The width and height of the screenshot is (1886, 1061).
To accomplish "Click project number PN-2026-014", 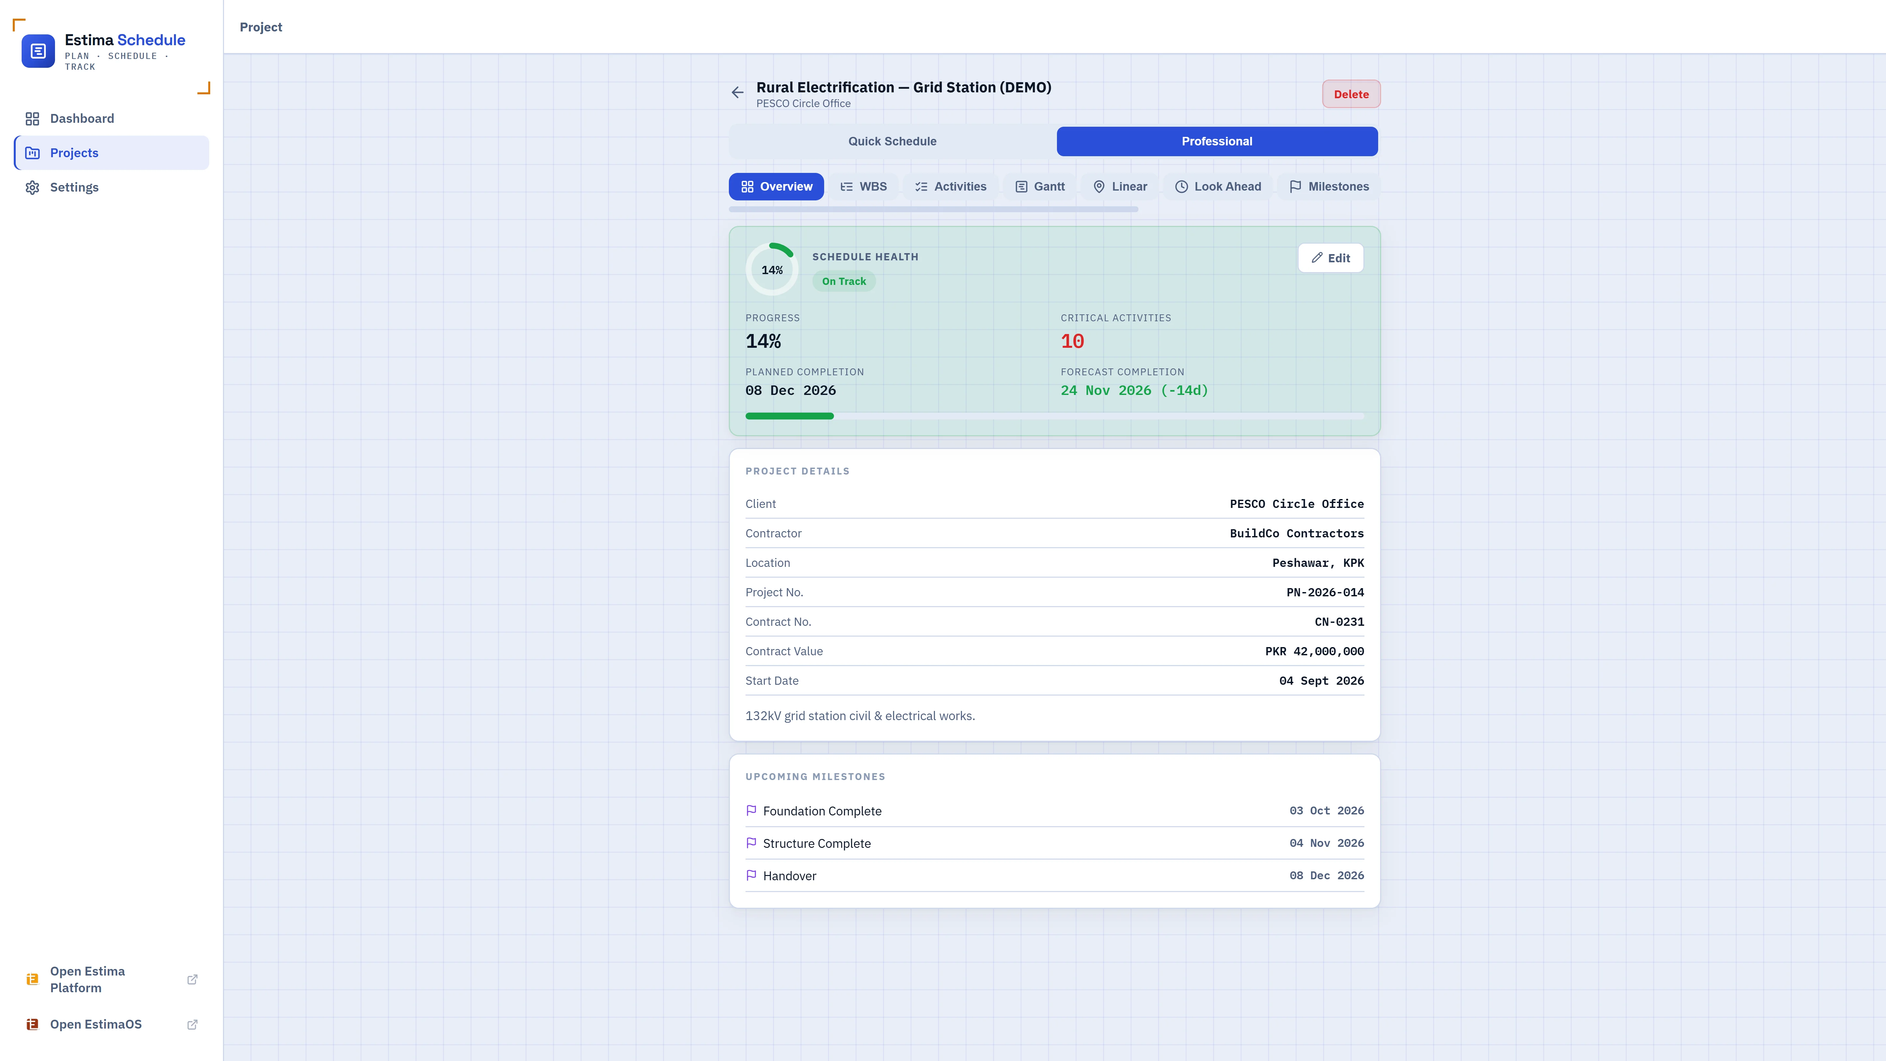I will click(x=1325, y=592).
